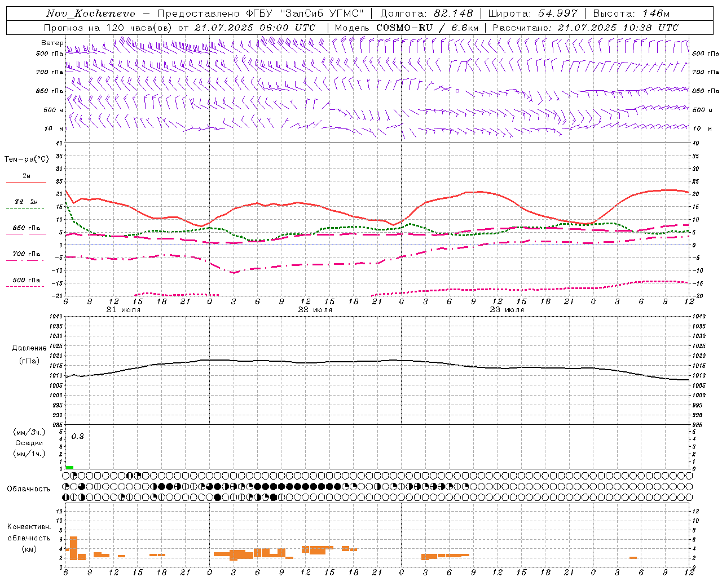Image resolution: width=722 pixels, height=577 pixels.
Task: Click the forecast start time 21.07.2025 06:00 UTC
Action: [254, 28]
